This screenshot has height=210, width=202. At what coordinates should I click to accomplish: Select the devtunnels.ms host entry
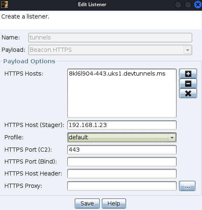[117, 74]
